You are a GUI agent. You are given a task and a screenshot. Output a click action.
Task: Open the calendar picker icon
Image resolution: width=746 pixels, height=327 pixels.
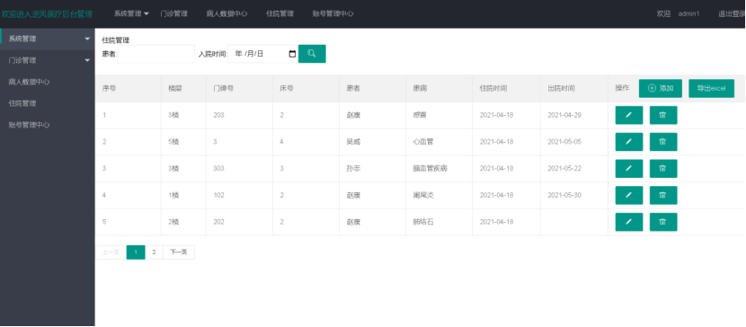pyautogui.click(x=292, y=54)
